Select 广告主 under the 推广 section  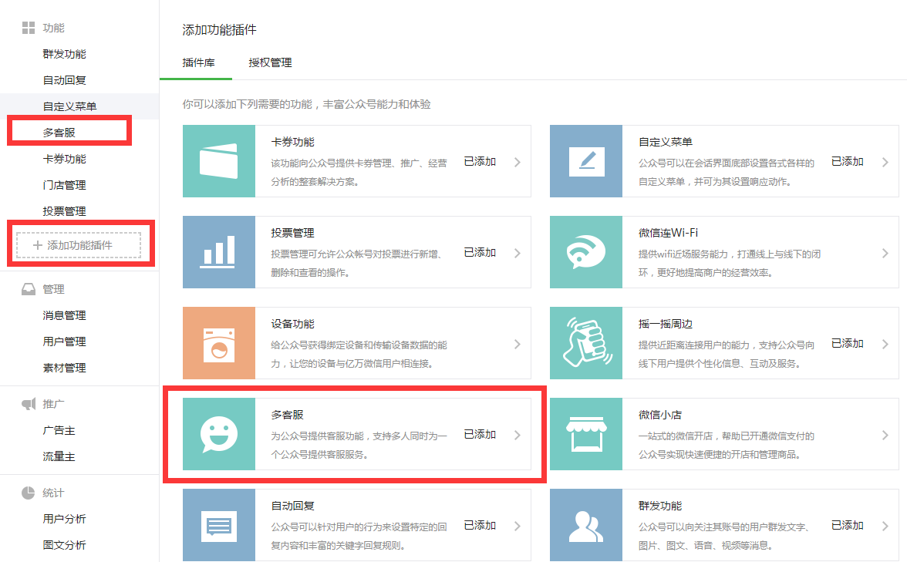pos(59,430)
